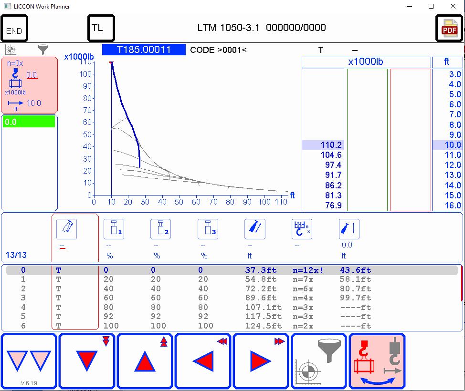
Task: Select the boom mode column icon
Action: tap(66, 229)
